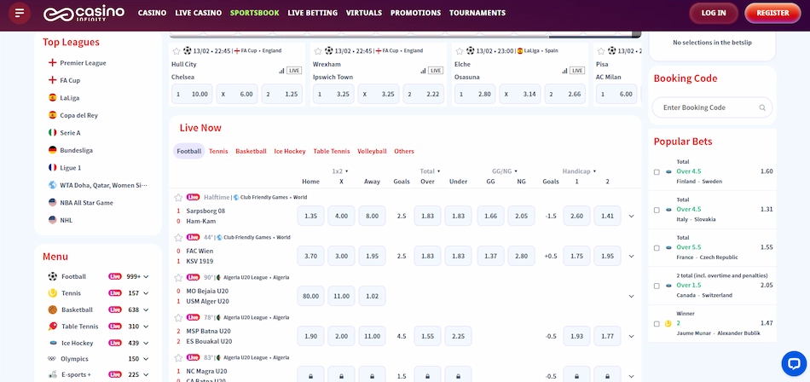This screenshot has height=382, width=810.
Task: Check the Finland - Sweden Over 4.5 bet
Action: (657, 171)
